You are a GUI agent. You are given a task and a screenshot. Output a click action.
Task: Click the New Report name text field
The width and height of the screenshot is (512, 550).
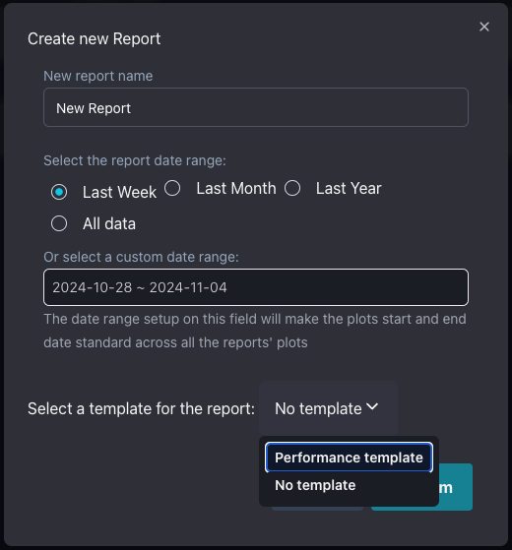(256, 107)
